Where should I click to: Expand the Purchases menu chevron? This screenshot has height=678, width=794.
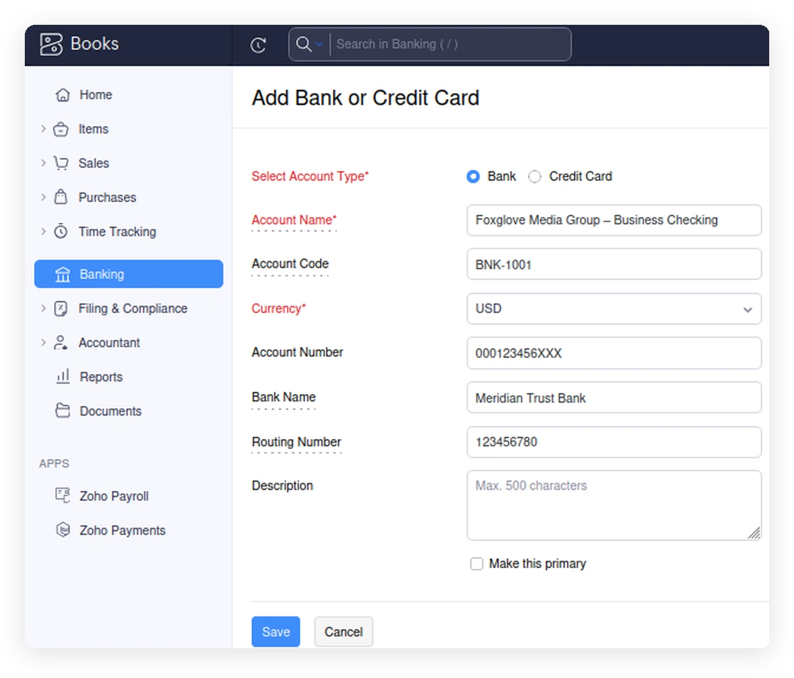pyautogui.click(x=43, y=197)
